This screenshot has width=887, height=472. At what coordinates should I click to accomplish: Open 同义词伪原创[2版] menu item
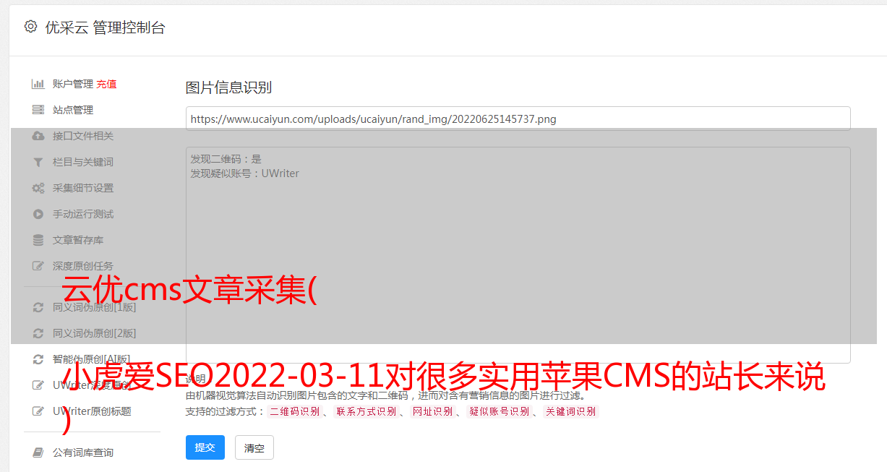coord(94,333)
